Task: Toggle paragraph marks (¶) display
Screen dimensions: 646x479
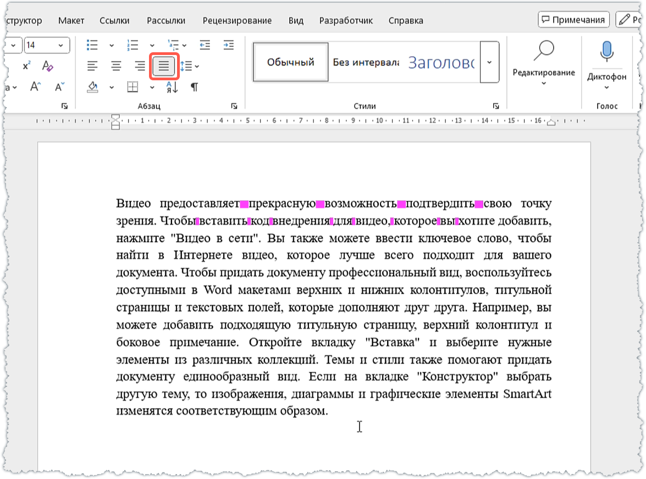Action: (x=194, y=87)
